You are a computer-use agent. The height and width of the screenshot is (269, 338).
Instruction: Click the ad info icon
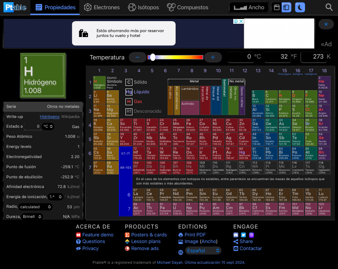point(236,22)
